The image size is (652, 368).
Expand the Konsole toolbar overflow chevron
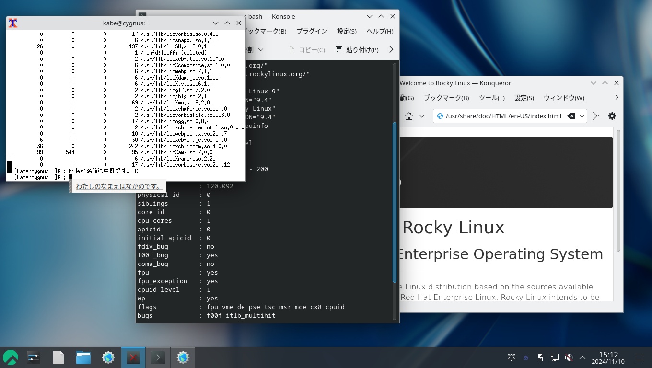pyautogui.click(x=391, y=50)
